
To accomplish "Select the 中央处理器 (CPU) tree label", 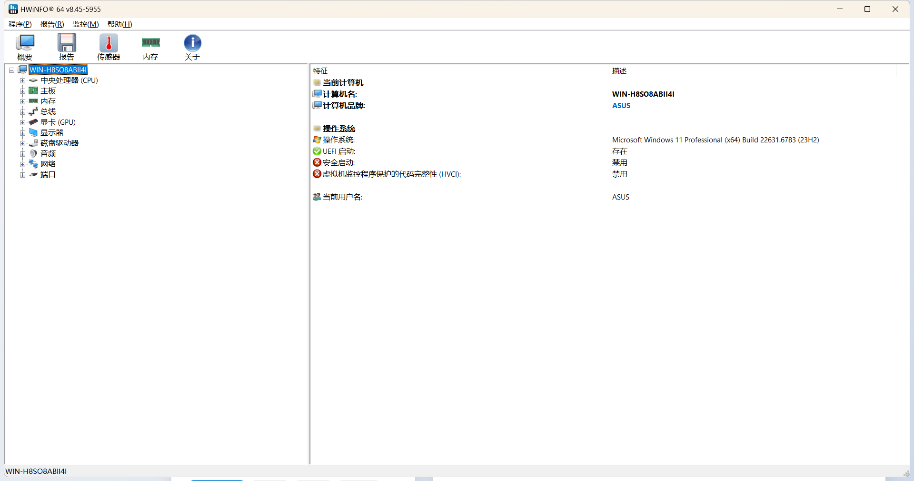I will 69,80.
